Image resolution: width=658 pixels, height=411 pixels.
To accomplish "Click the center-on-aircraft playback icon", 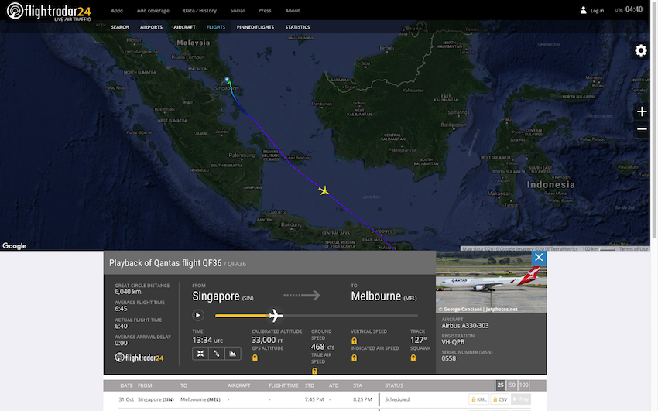I will 200,354.
